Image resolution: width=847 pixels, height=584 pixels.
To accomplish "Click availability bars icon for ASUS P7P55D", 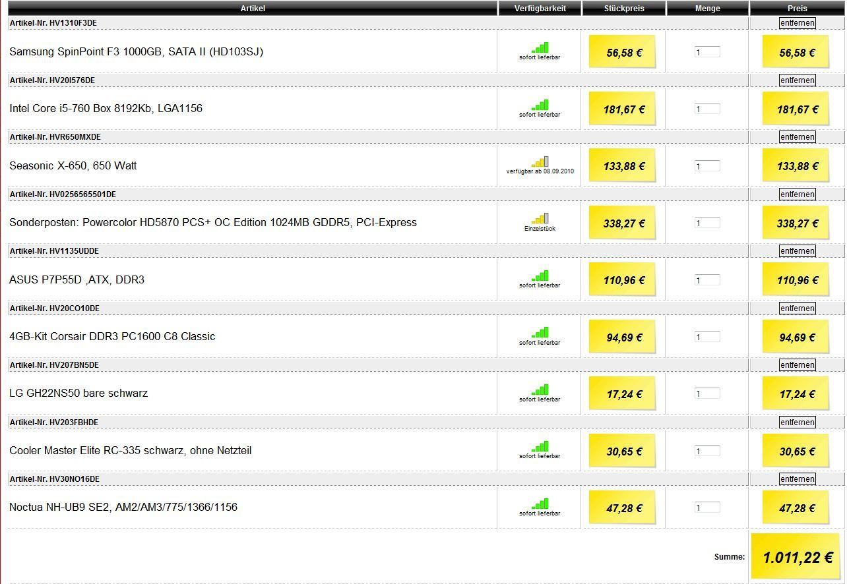I will pyautogui.click(x=540, y=276).
